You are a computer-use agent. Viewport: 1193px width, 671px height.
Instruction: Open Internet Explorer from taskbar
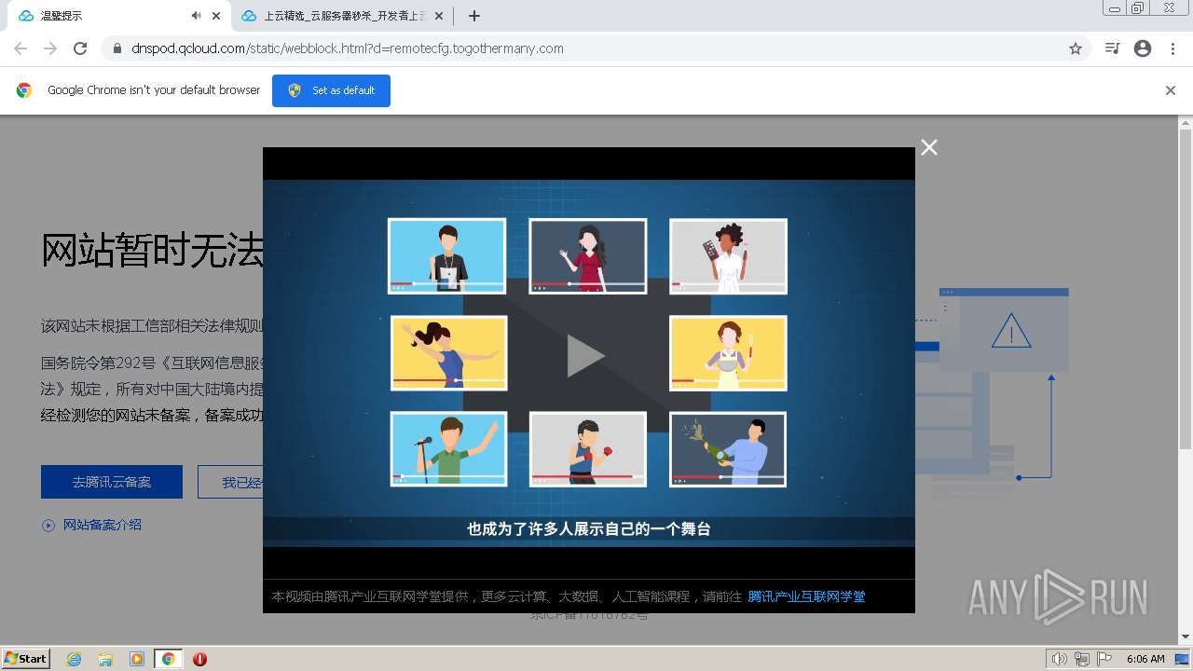(74, 659)
